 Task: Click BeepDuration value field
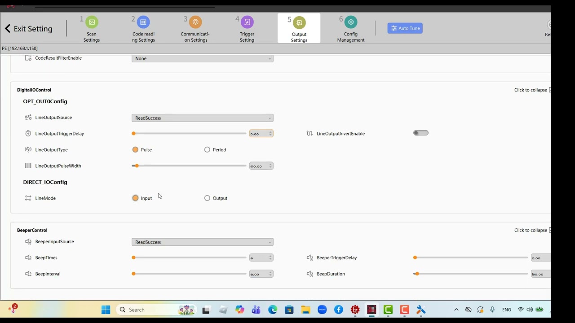(541, 274)
